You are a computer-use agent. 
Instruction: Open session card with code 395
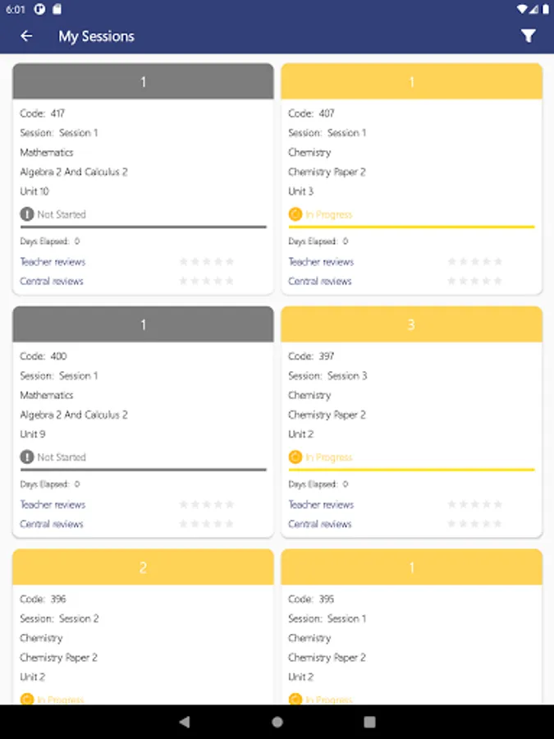click(x=411, y=638)
